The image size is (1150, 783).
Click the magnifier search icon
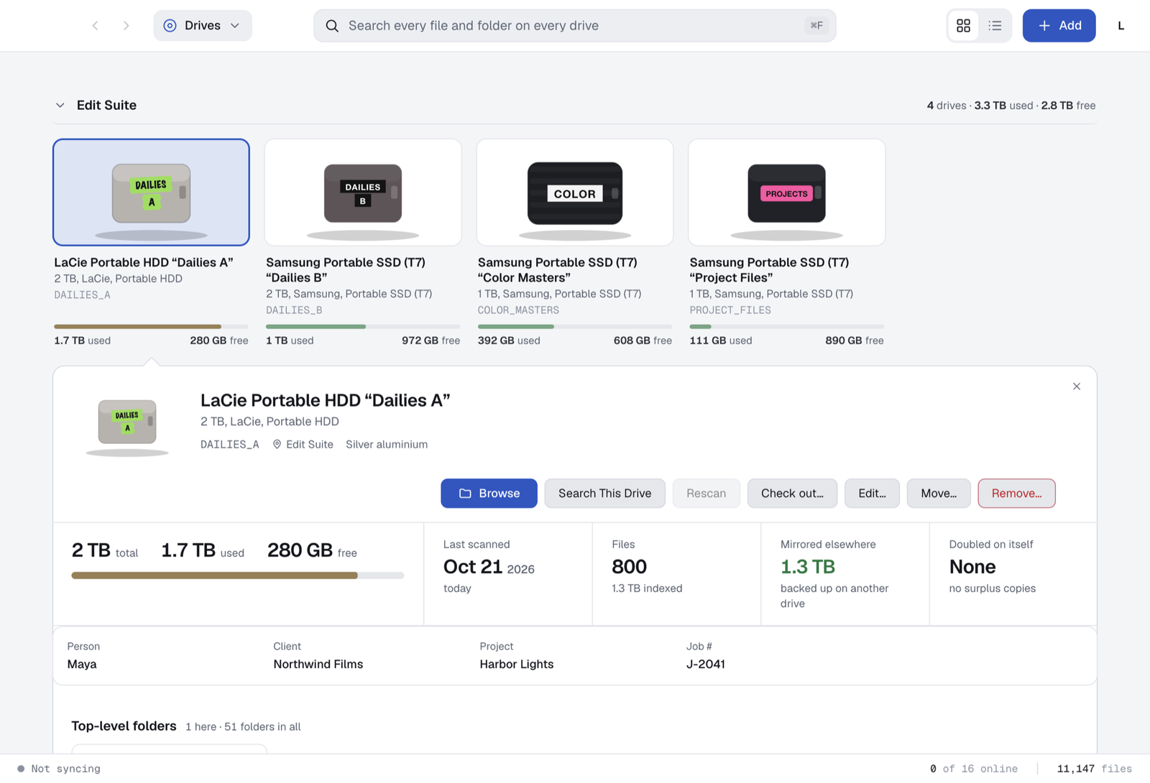pyautogui.click(x=332, y=26)
